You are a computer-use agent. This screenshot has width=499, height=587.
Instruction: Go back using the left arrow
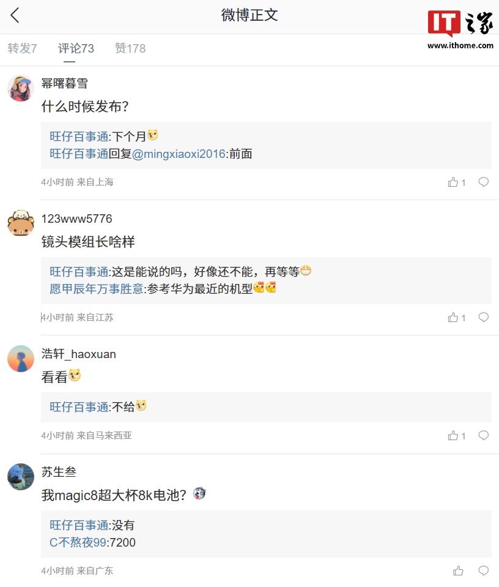[x=15, y=16]
